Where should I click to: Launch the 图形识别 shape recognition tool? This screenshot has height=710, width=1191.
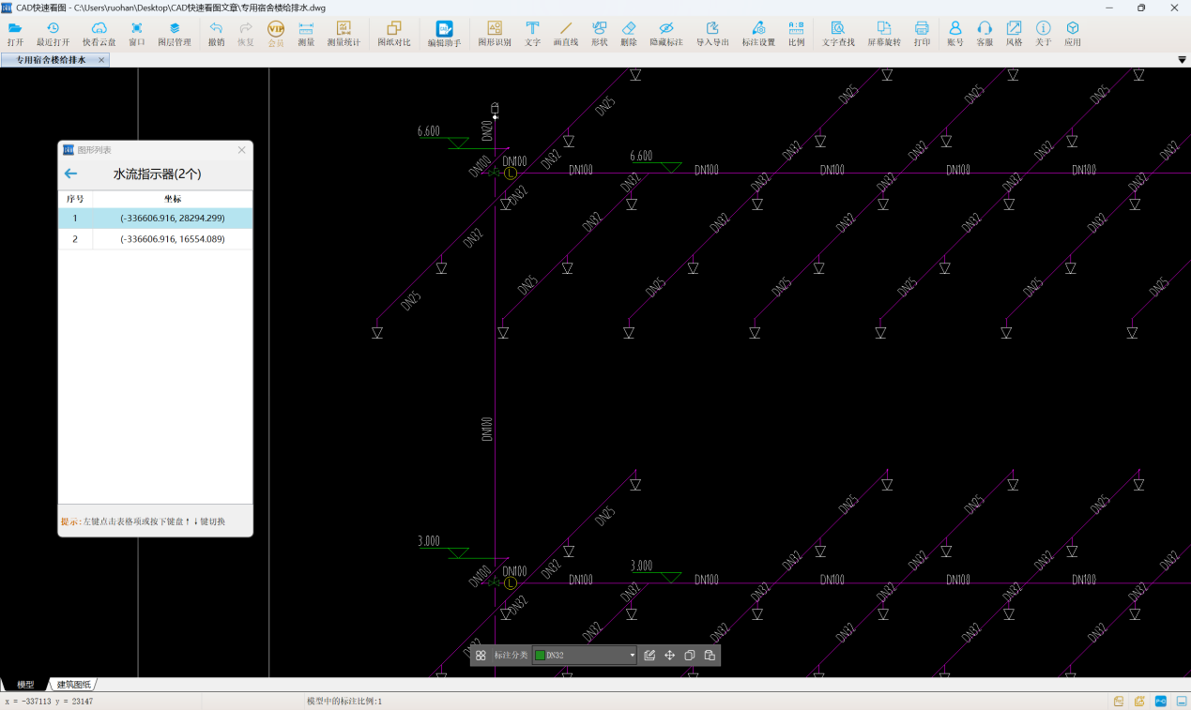495,34
